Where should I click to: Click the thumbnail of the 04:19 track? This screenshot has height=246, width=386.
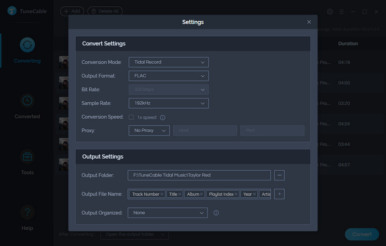coord(64,62)
